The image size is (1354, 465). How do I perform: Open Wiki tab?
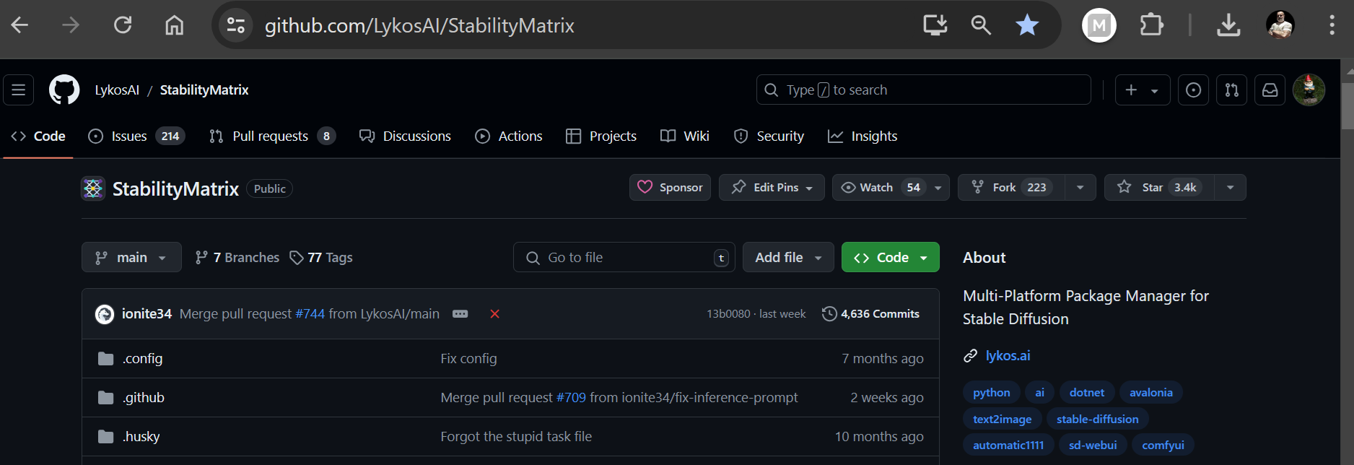tap(685, 136)
